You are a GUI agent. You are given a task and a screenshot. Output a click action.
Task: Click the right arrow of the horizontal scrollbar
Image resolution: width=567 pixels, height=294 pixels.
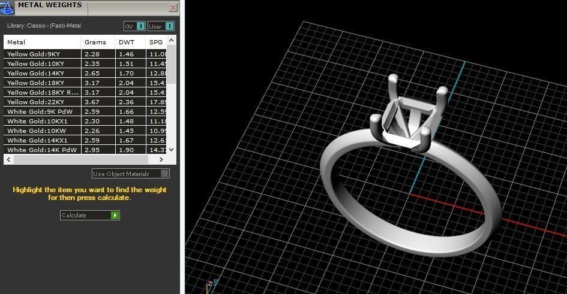point(161,159)
